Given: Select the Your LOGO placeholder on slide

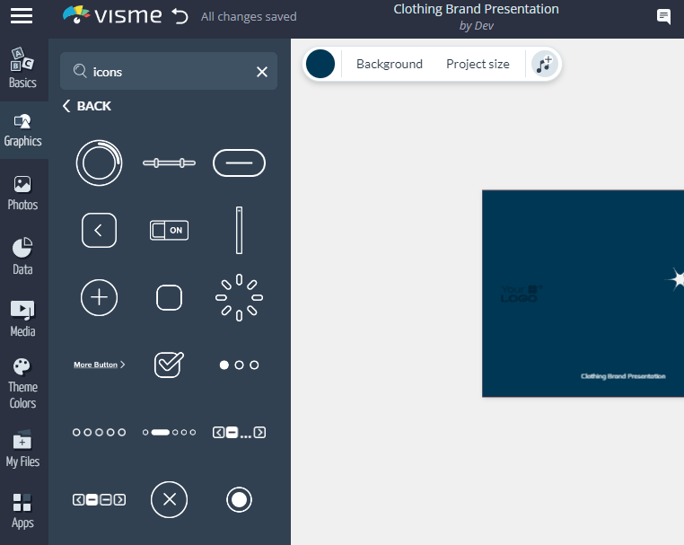Looking at the screenshot, I should click(521, 294).
